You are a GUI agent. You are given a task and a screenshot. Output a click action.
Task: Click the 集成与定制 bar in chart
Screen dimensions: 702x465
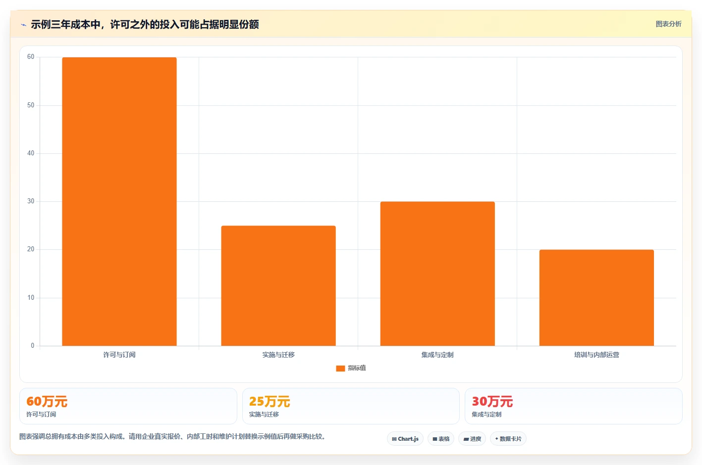[437, 274]
